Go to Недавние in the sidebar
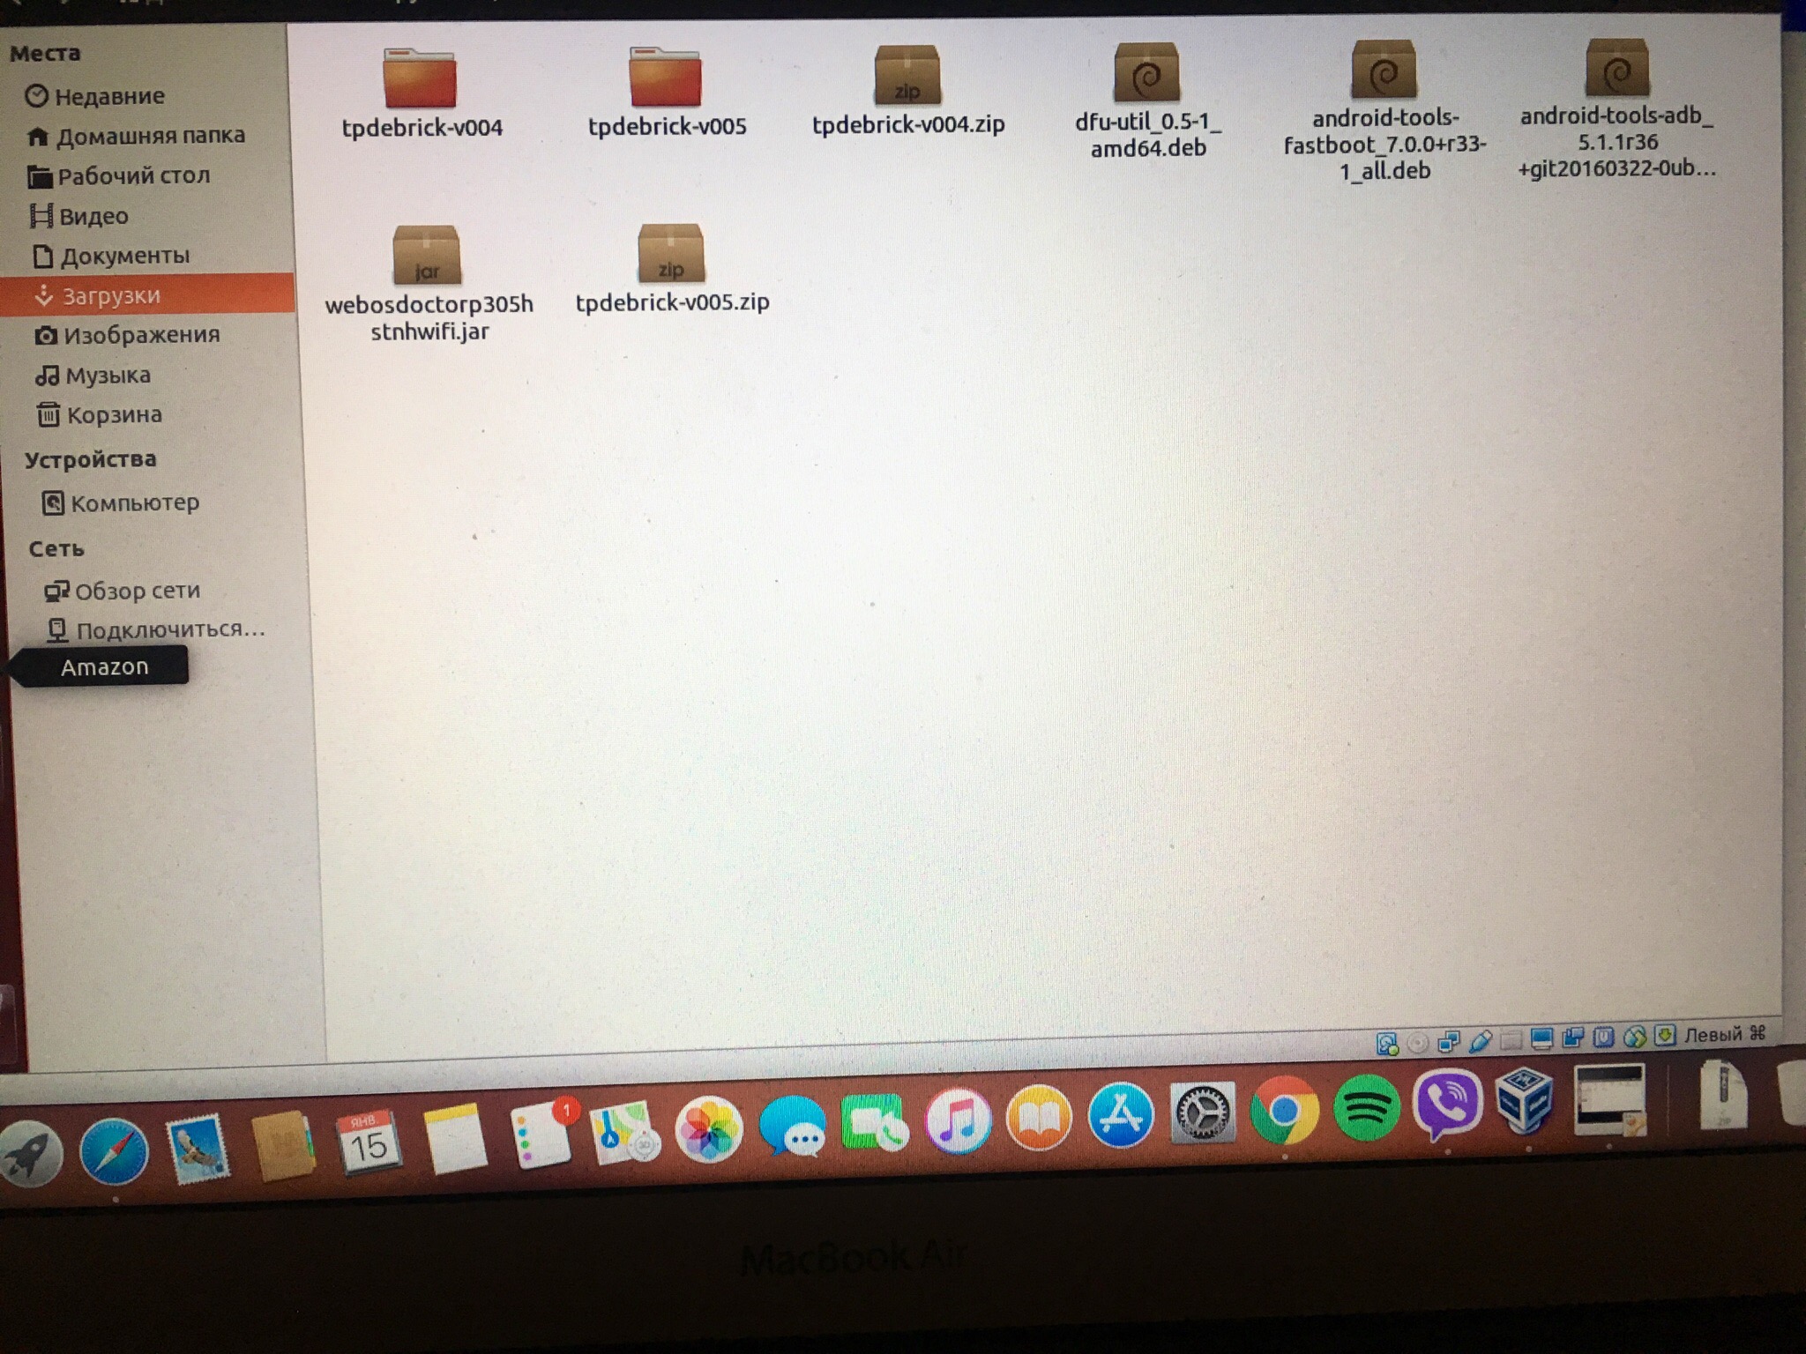The height and width of the screenshot is (1354, 1806). coord(108,96)
